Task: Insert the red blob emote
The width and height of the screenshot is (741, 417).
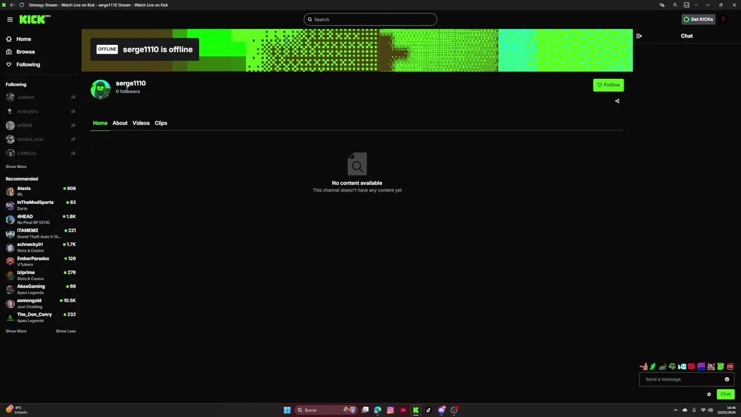Action: point(691,367)
